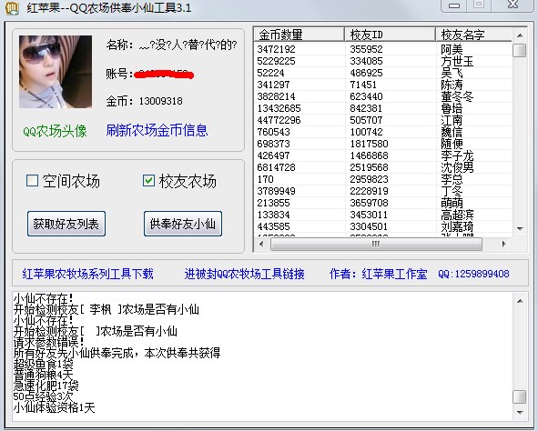The width and height of the screenshot is (538, 431).
Task: Click the 金币 value 13009318
Action: click(x=160, y=101)
